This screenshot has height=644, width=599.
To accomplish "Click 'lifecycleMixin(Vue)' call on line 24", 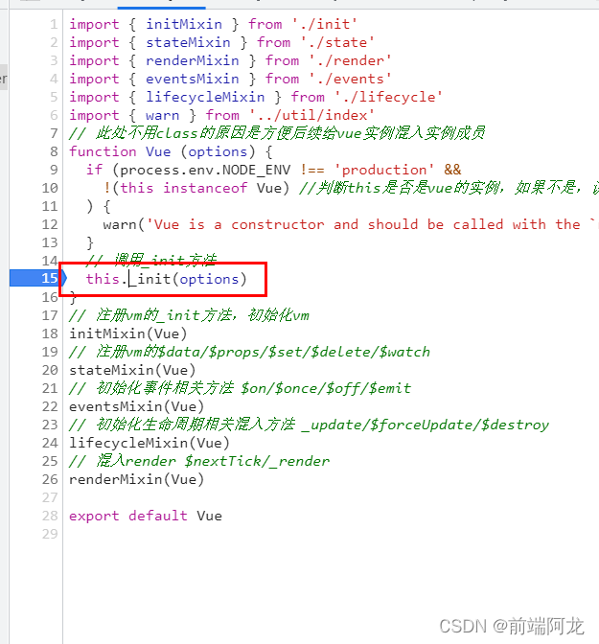I will pos(150,443).
